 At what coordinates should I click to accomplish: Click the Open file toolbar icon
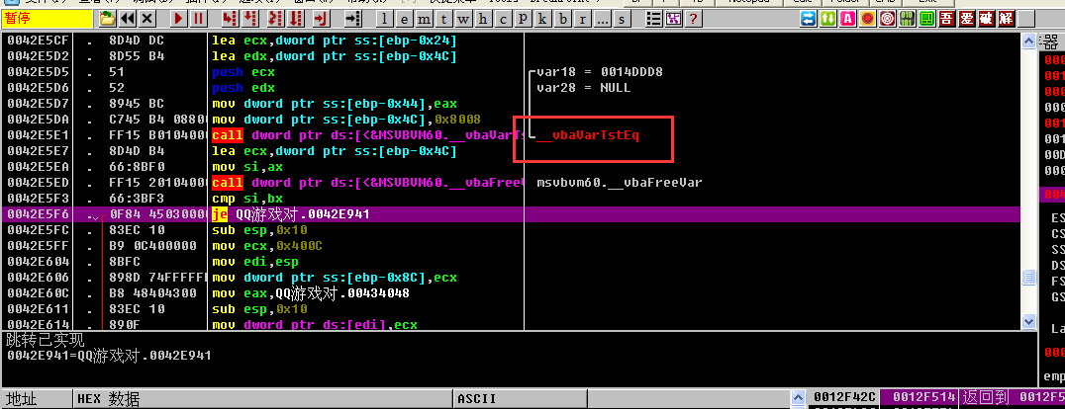[107, 19]
